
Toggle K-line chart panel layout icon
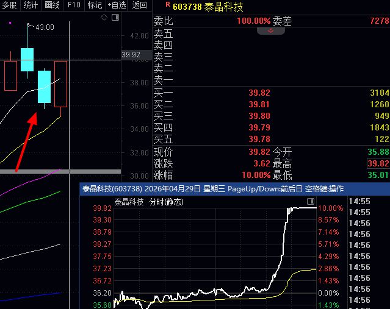(x=115, y=18)
